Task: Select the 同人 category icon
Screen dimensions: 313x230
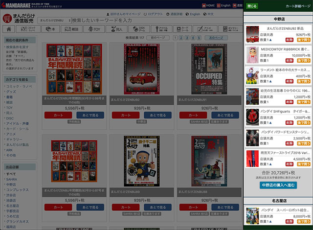Action: 117,29
